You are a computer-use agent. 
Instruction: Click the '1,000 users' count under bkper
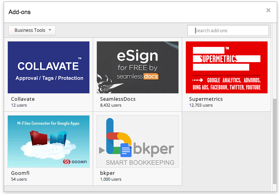click(x=111, y=179)
